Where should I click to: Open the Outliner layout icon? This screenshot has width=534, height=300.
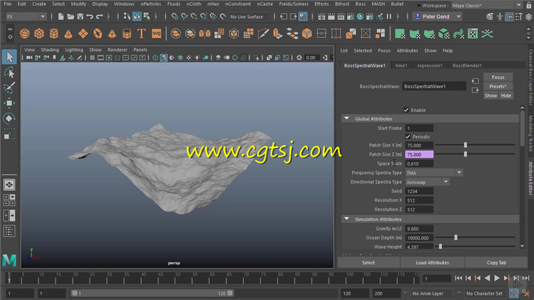tap(9, 231)
